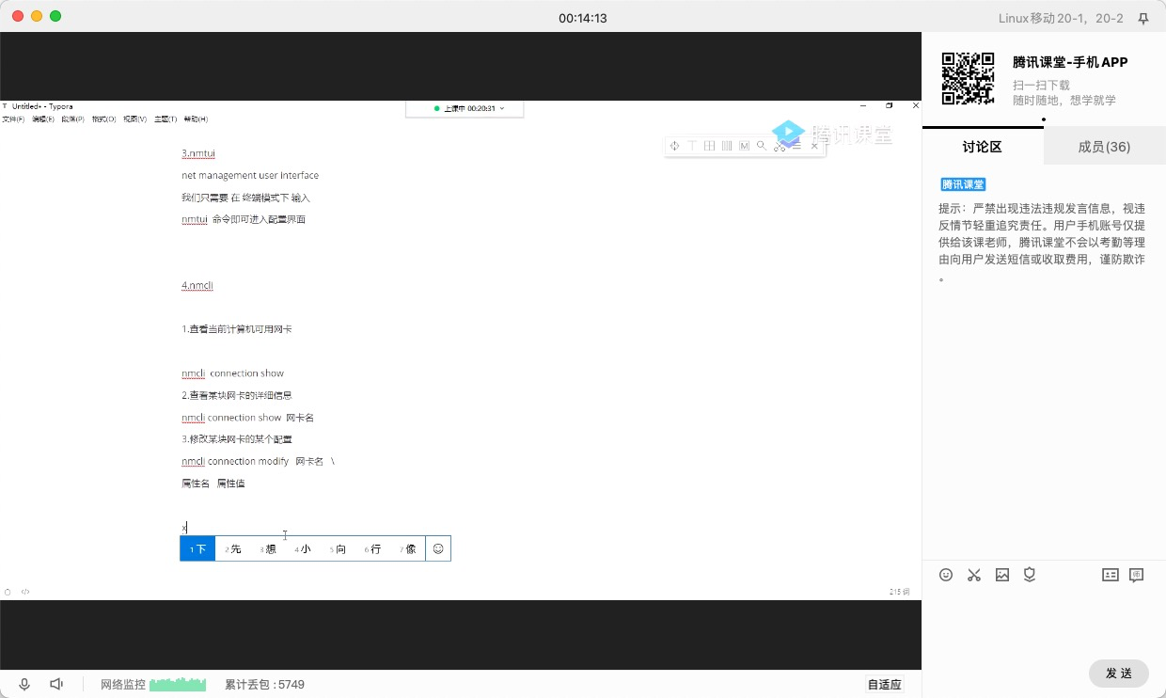The image size is (1166, 698).
Task: Click the chat message input area
Action: (x=1044, y=621)
